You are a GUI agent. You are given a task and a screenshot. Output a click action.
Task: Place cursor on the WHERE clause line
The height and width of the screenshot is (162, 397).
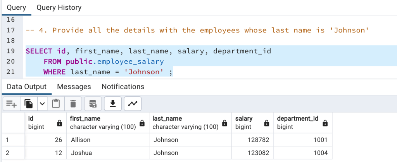click(116, 72)
